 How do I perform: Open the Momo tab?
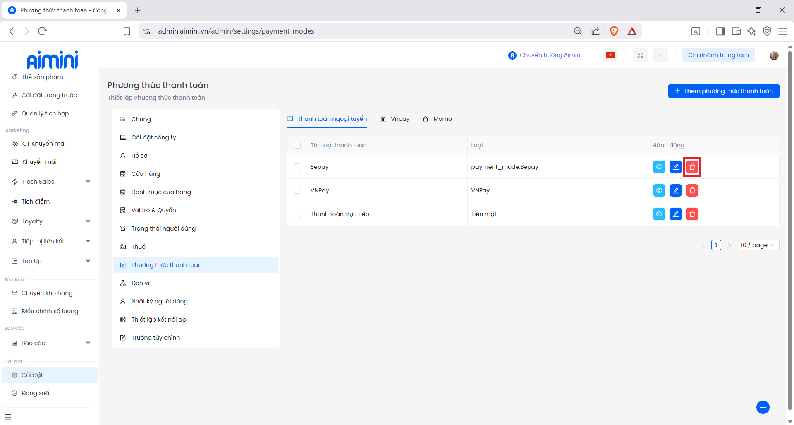[438, 119]
